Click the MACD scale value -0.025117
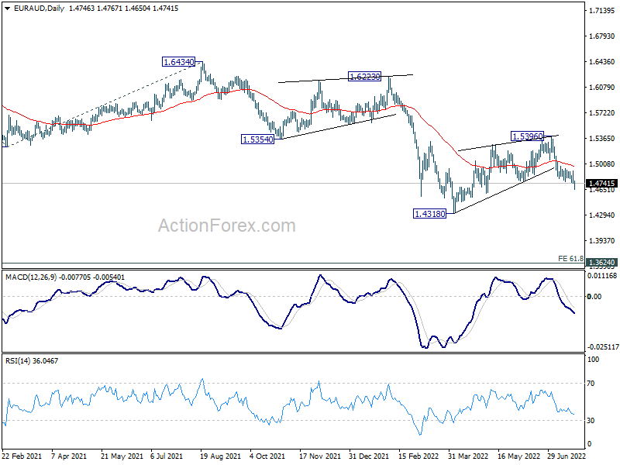Viewport: 620px width, 465px height. (x=603, y=346)
